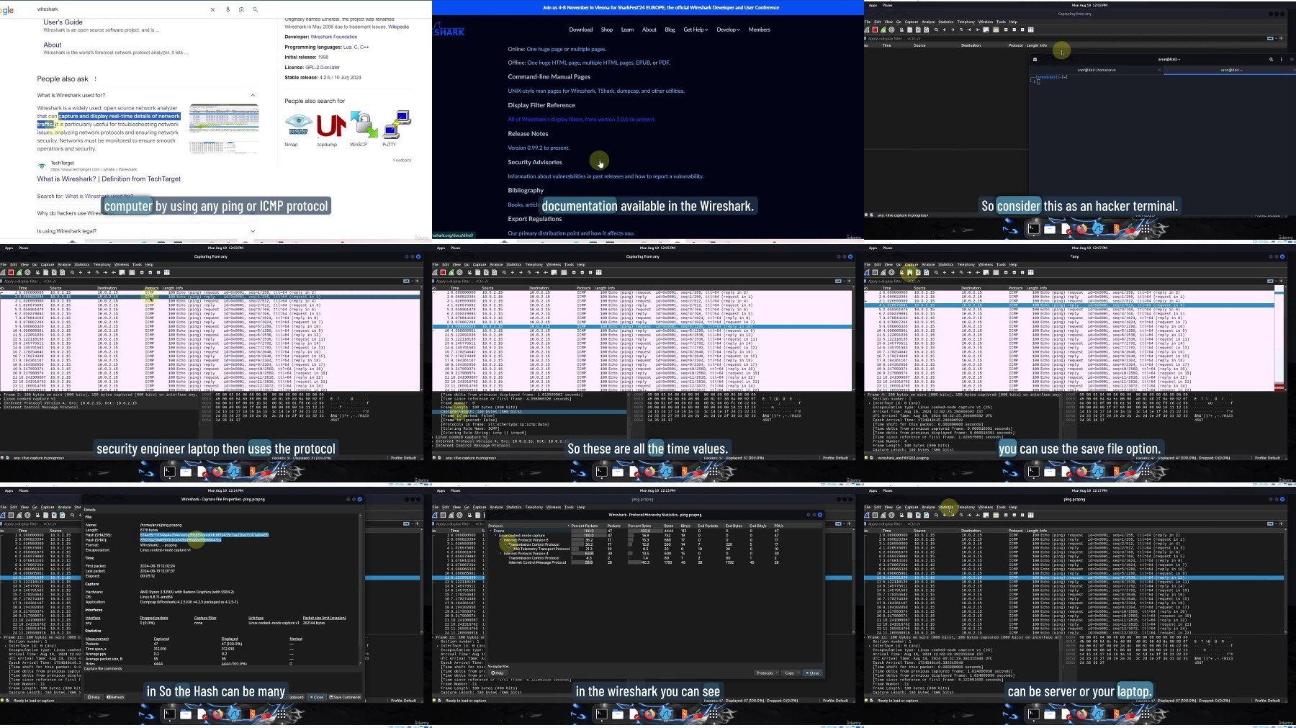Click Close in the Capture File Properties dialog

click(317, 697)
